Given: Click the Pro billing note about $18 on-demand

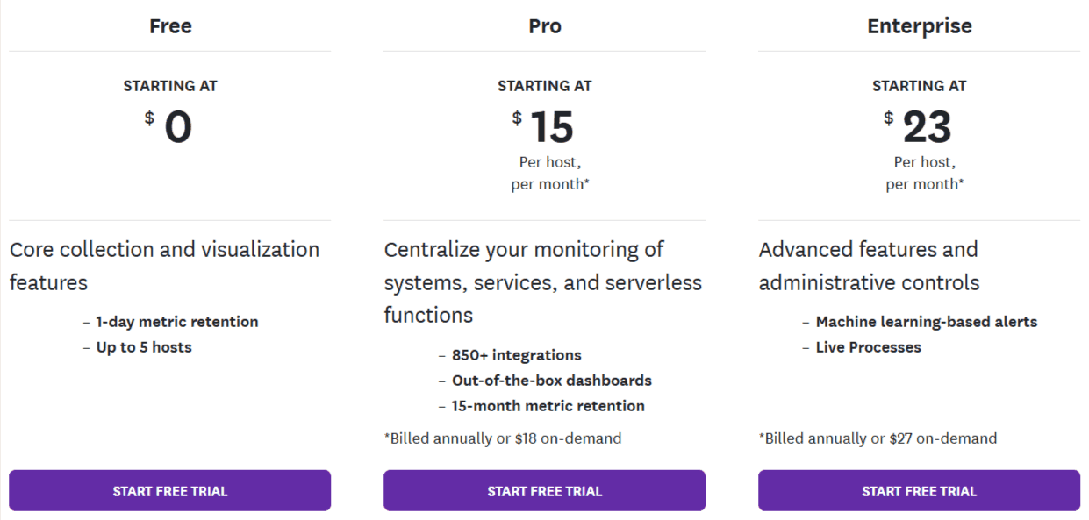Looking at the screenshot, I should click(x=503, y=438).
